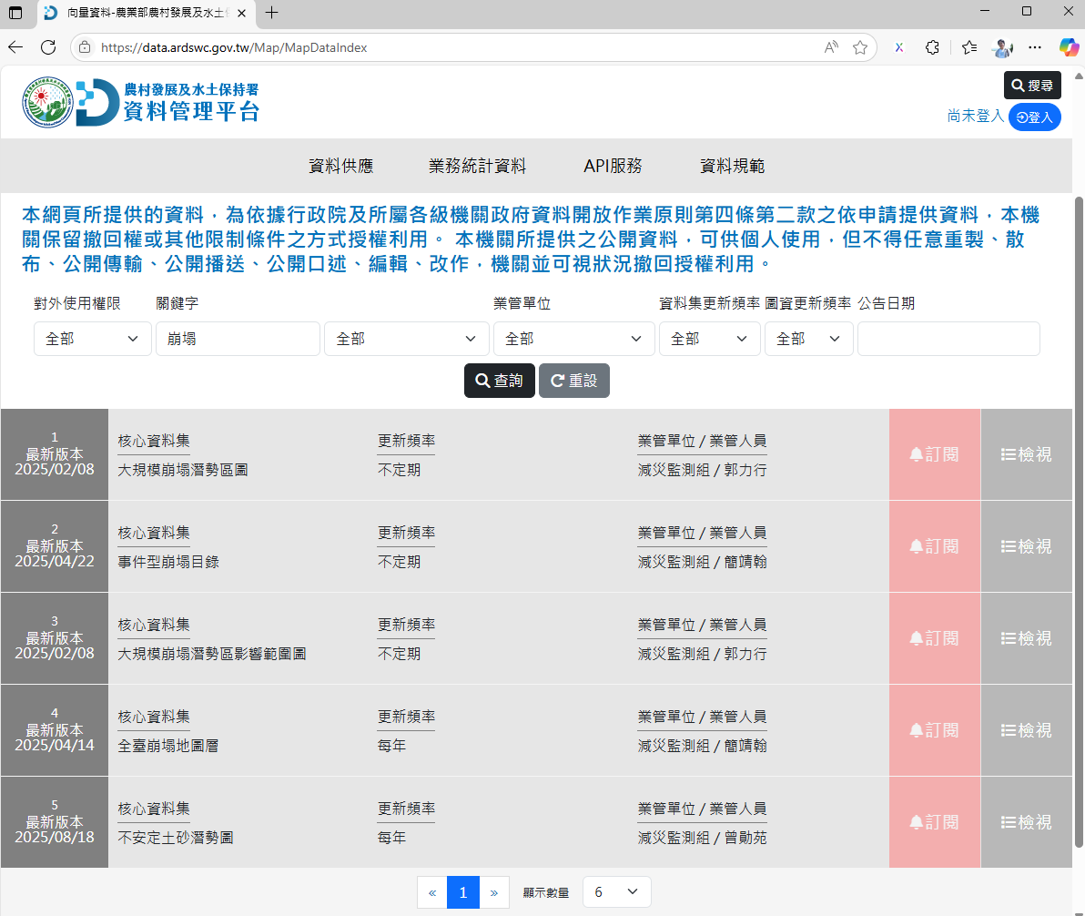Click the 查詢 search button

click(x=499, y=381)
